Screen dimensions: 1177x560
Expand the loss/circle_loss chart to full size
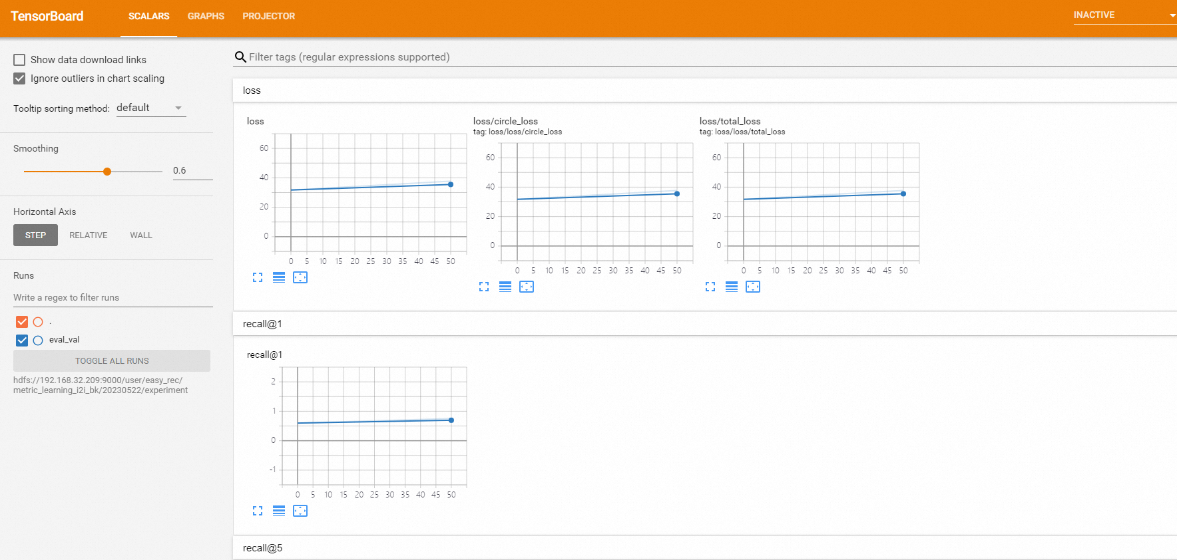(x=484, y=287)
